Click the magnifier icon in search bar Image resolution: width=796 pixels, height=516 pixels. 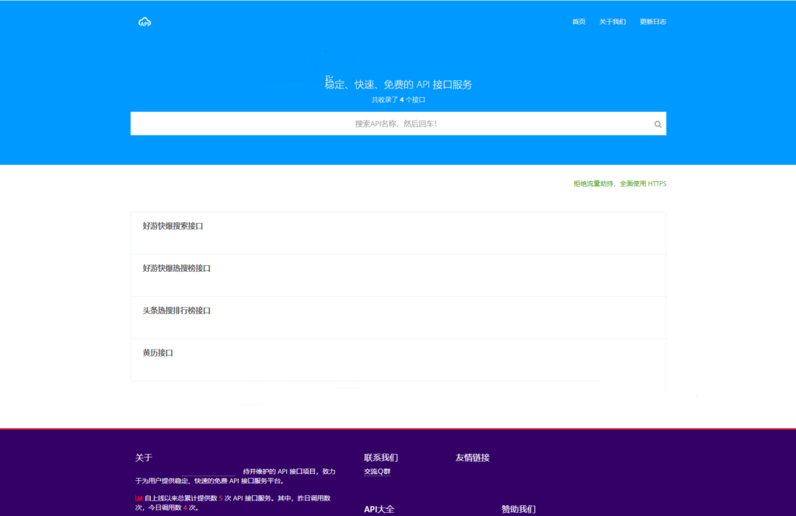657,123
